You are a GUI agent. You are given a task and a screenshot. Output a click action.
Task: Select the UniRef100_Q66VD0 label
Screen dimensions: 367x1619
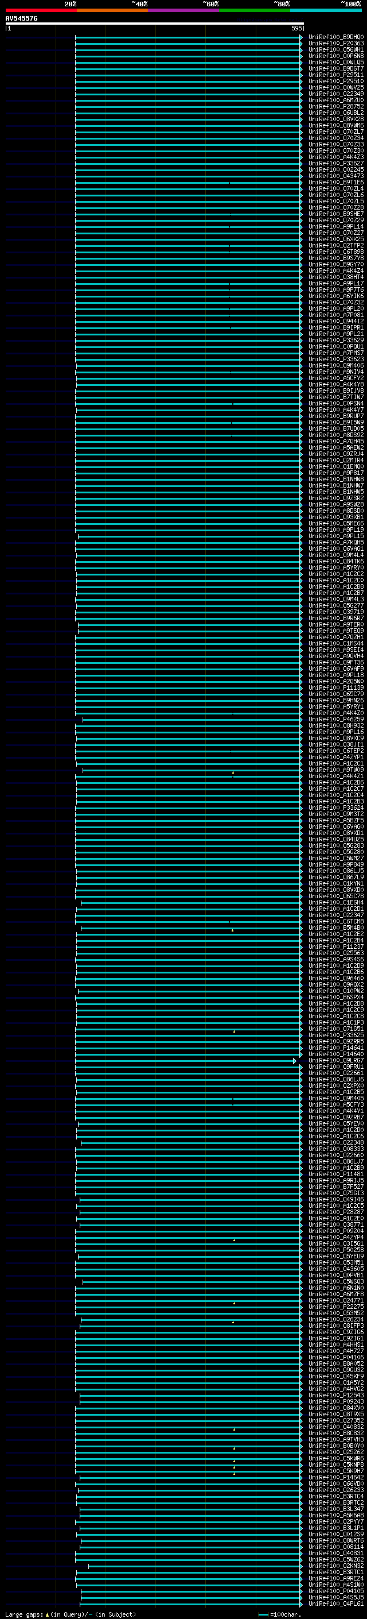(x=336, y=1483)
